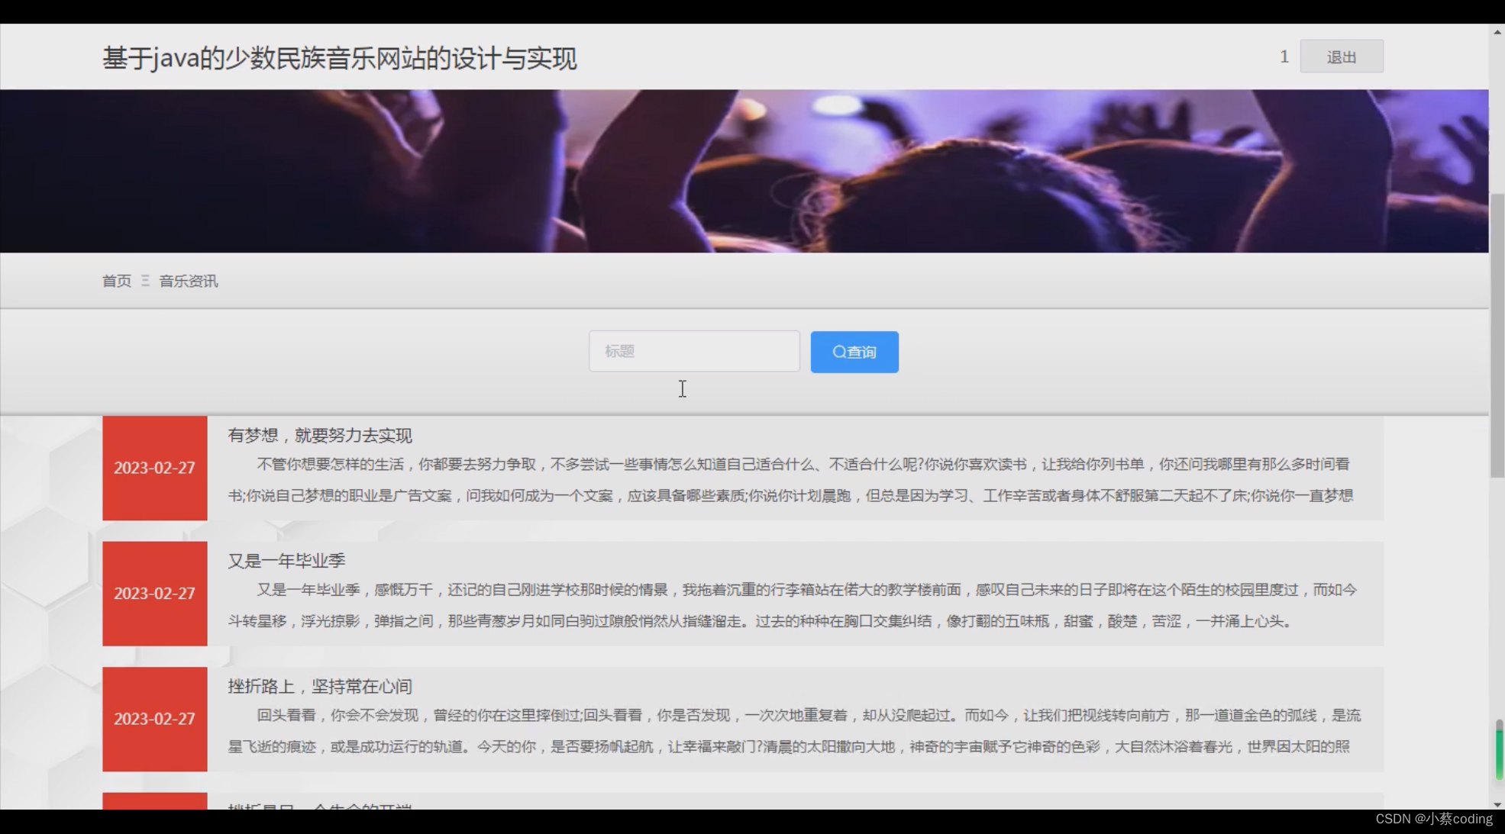Screen dimensions: 1505x834
Task: Click the 退出 logout button
Action: pyautogui.click(x=1341, y=56)
